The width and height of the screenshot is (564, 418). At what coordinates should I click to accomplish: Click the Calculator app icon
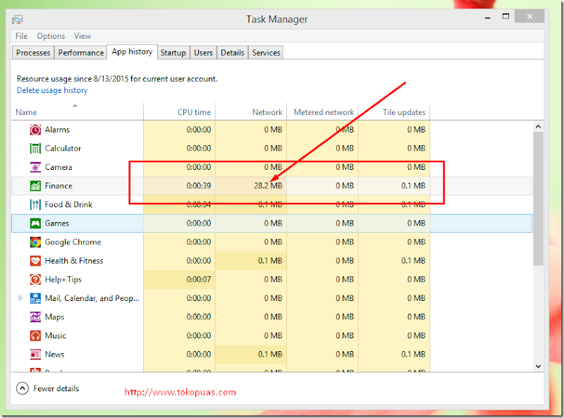click(35, 148)
